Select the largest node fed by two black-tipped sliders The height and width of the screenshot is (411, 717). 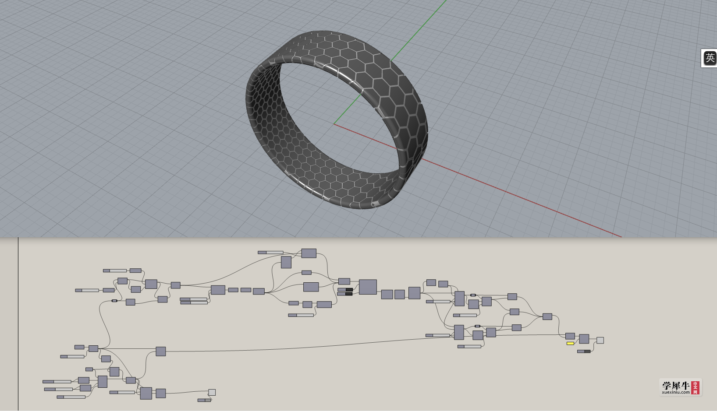[368, 287]
